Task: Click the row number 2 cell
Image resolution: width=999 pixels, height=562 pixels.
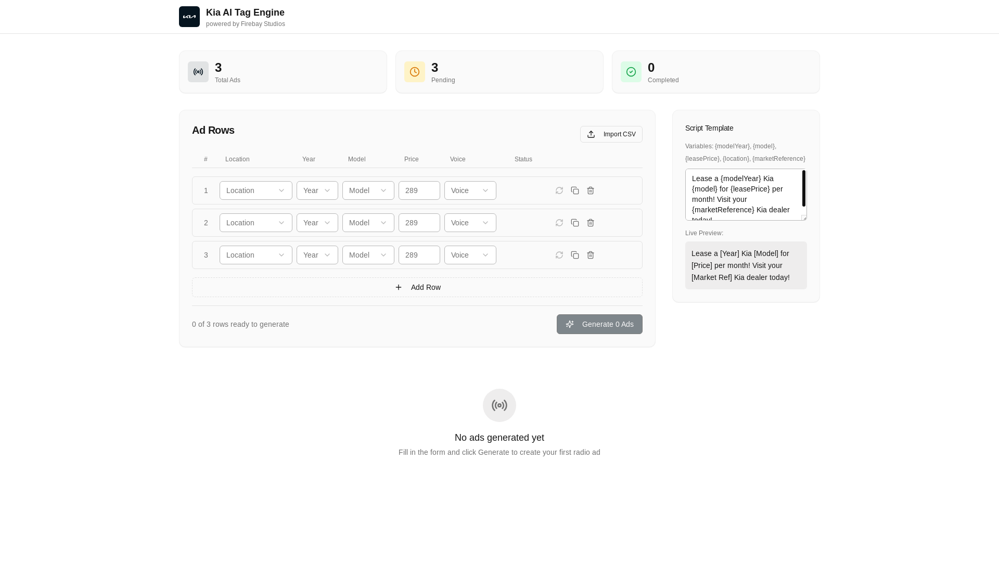Action: click(206, 223)
